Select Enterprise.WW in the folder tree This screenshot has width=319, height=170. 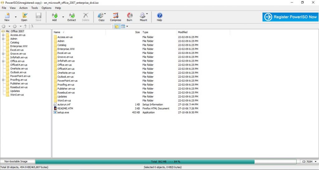click(19, 46)
